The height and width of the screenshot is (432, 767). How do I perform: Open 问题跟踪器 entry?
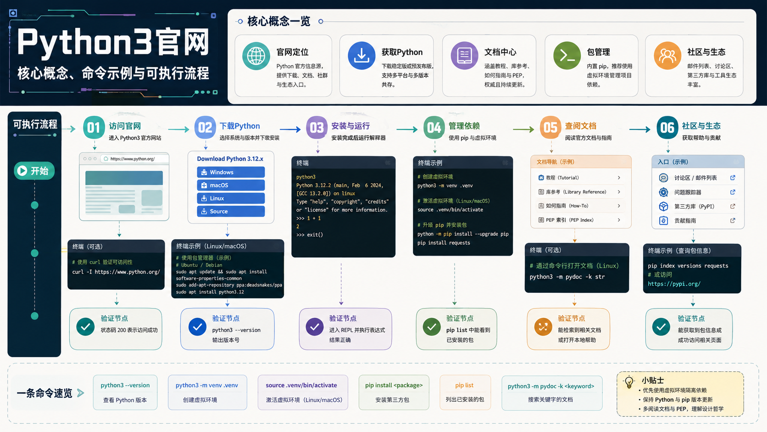click(x=698, y=192)
